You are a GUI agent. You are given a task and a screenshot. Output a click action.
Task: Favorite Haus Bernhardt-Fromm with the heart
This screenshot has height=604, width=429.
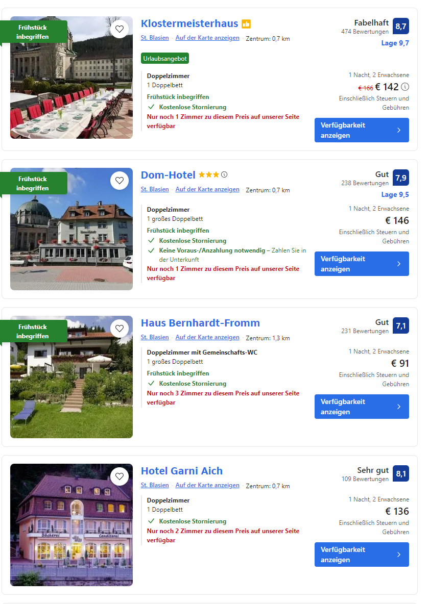[x=120, y=328]
